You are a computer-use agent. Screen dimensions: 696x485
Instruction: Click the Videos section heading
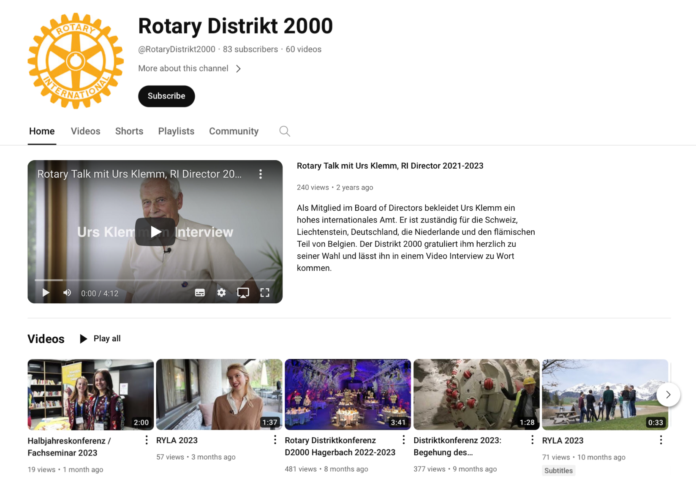coord(46,339)
